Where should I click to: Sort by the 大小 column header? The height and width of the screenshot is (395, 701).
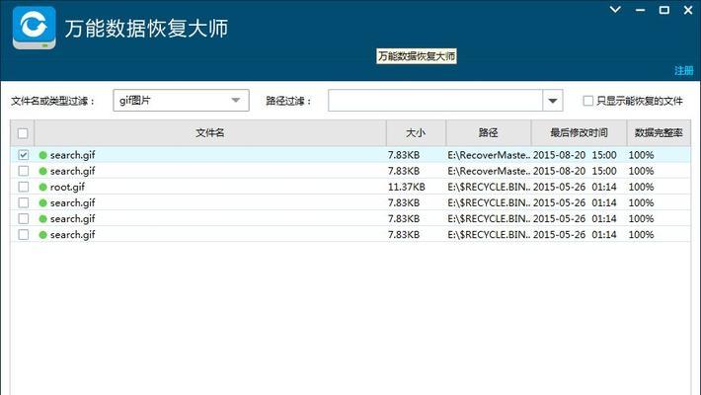[416, 133]
